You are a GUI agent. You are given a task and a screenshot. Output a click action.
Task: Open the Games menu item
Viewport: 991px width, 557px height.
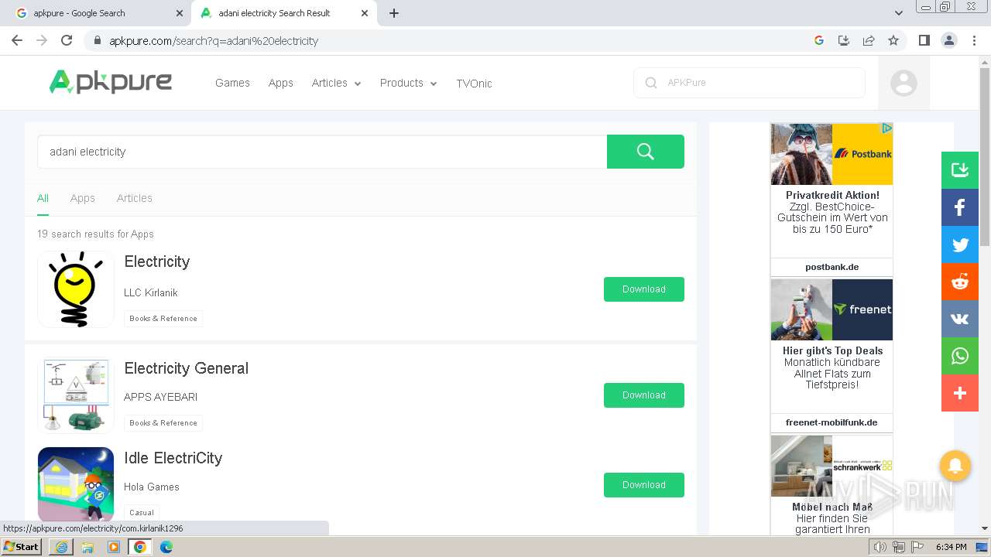(x=232, y=83)
